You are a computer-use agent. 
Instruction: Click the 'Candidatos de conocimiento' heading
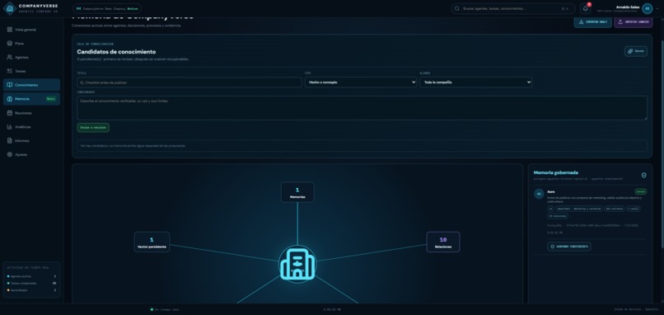tap(116, 52)
